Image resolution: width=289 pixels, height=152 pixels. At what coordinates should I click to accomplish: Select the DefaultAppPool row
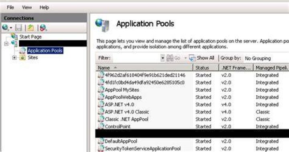click(x=192, y=141)
